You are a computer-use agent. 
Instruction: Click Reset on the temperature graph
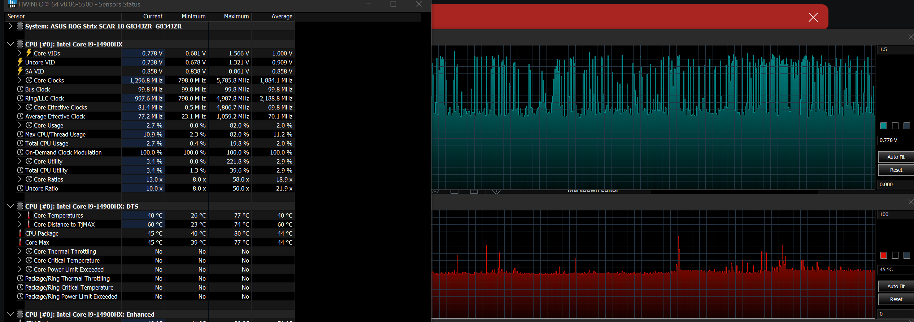coord(896,299)
